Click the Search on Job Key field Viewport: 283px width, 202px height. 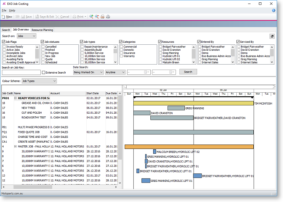pos(21,72)
